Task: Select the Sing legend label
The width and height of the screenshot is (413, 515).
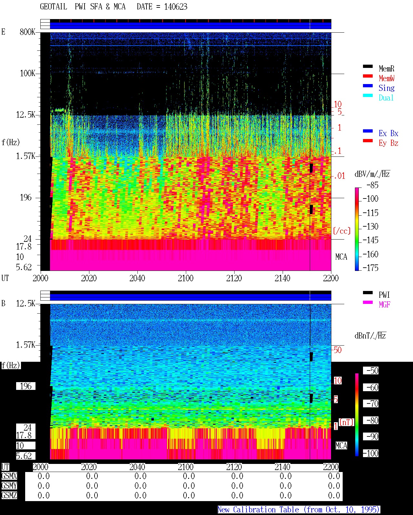Action: click(x=387, y=88)
